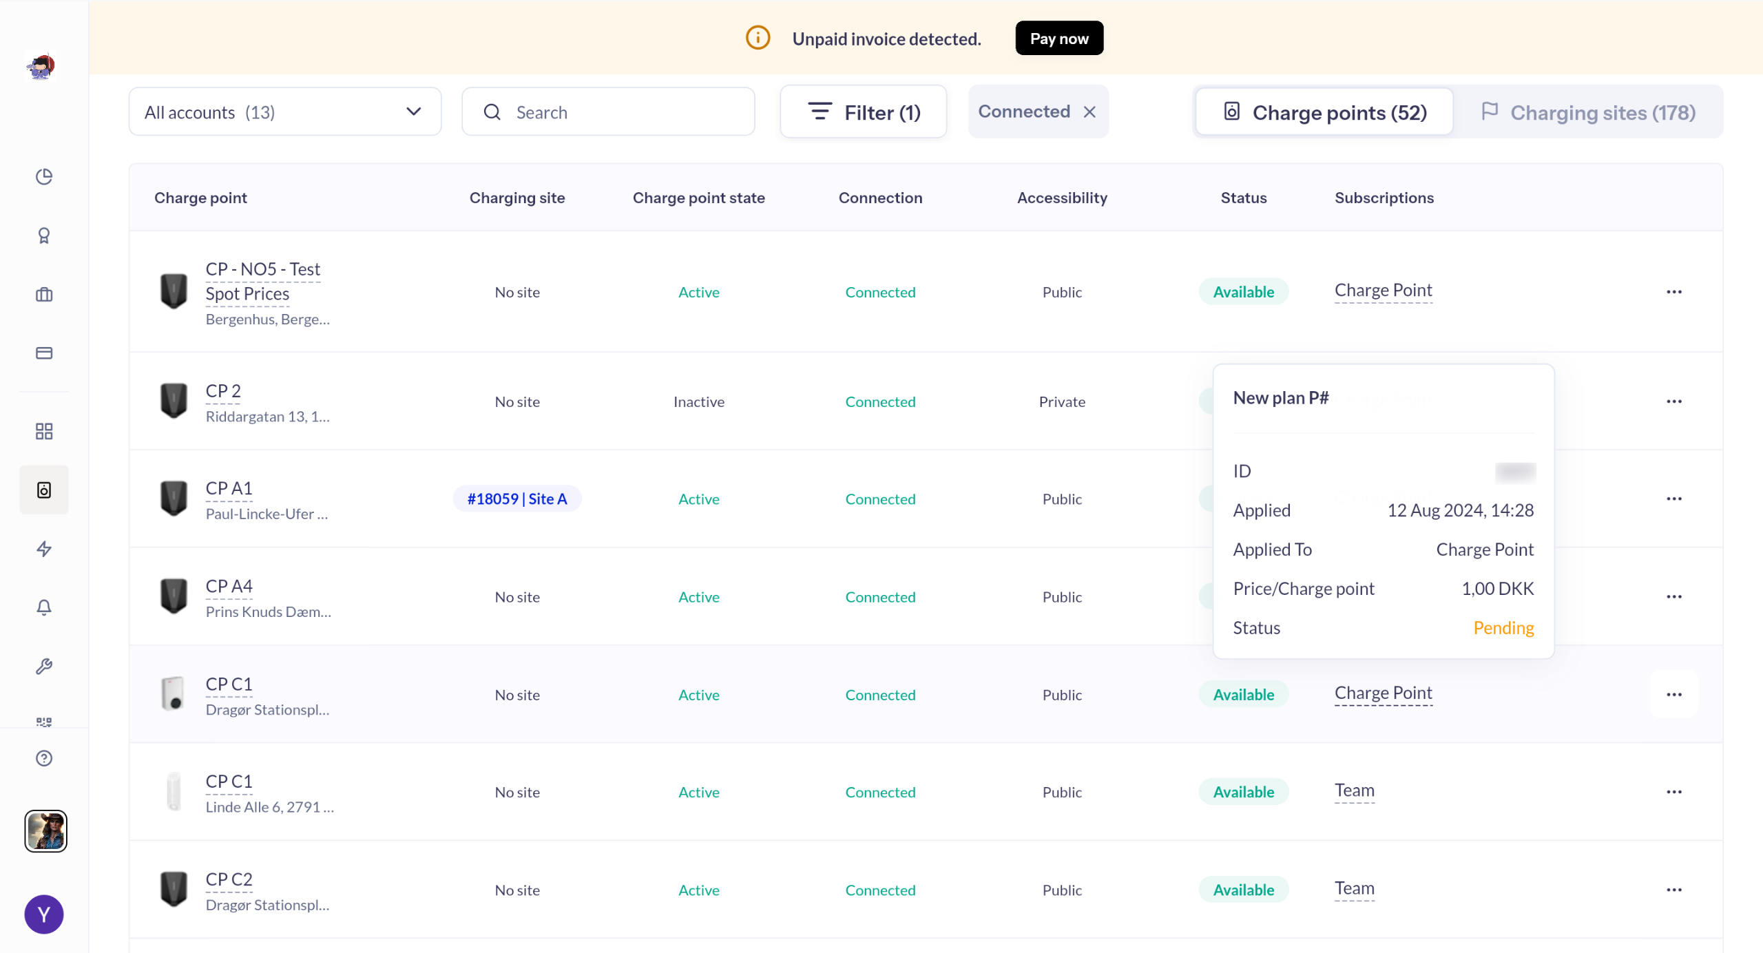Click the lightning bolt sidebar icon

[44, 549]
